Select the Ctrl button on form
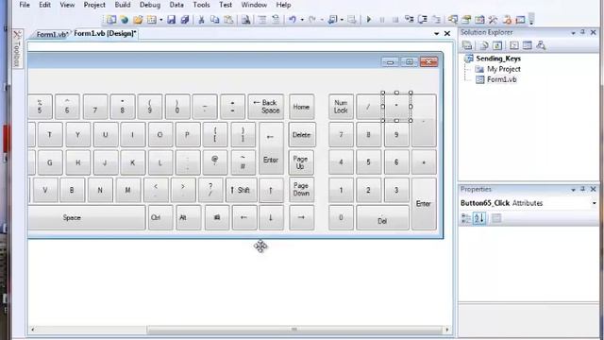Screen dimensions: 604x340 click(160, 217)
